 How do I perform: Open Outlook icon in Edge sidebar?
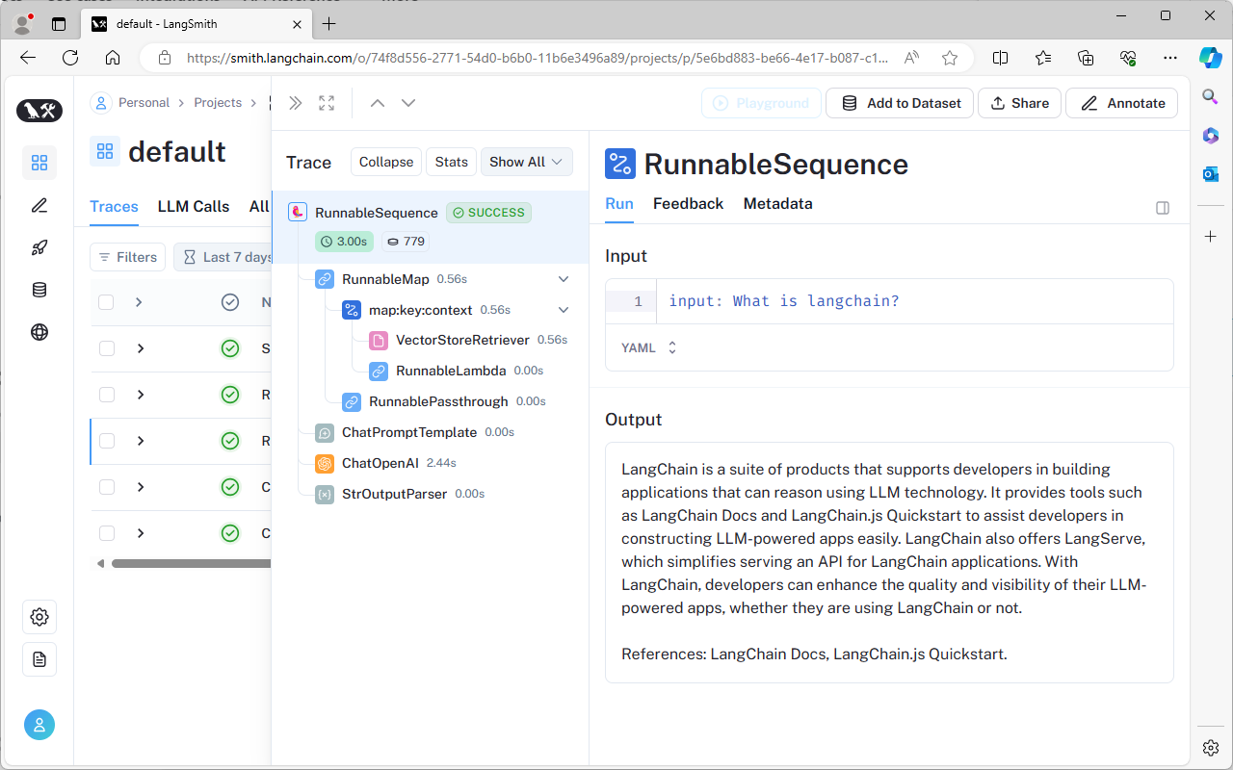click(x=1211, y=174)
